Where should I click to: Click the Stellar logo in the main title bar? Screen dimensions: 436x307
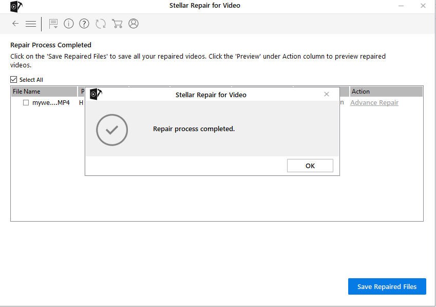tap(16, 6)
